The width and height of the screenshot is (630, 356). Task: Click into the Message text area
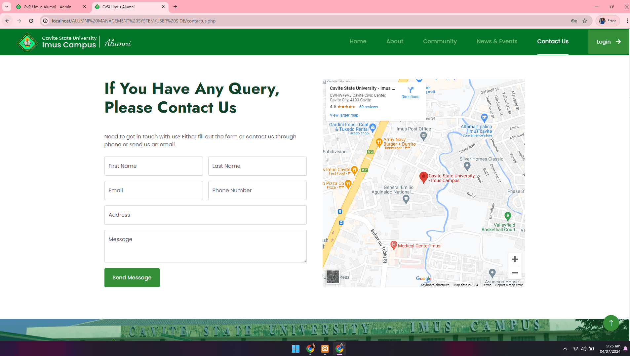point(205,246)
